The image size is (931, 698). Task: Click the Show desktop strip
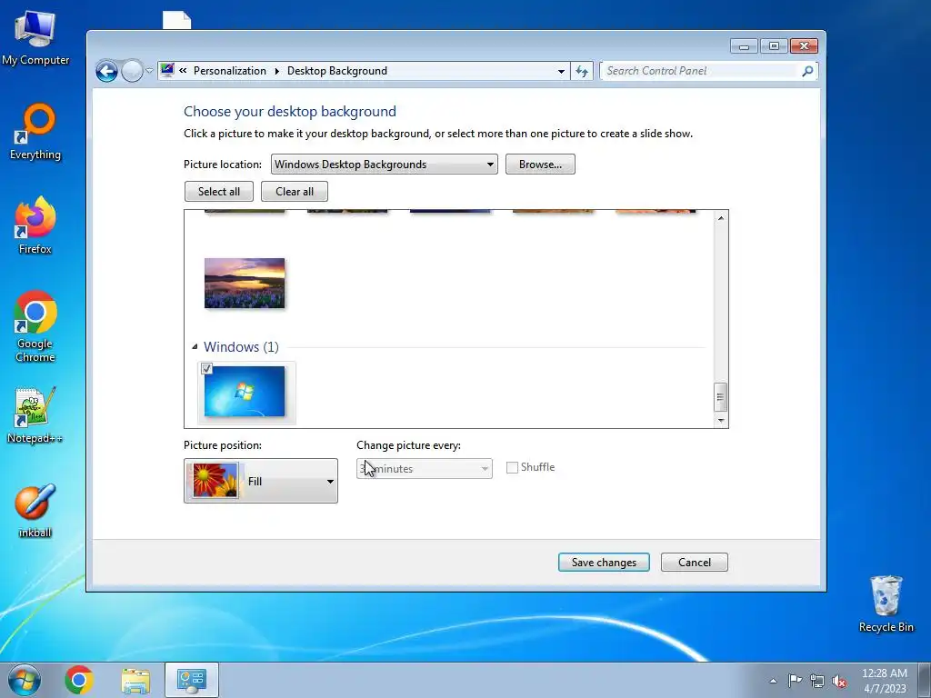925,680
